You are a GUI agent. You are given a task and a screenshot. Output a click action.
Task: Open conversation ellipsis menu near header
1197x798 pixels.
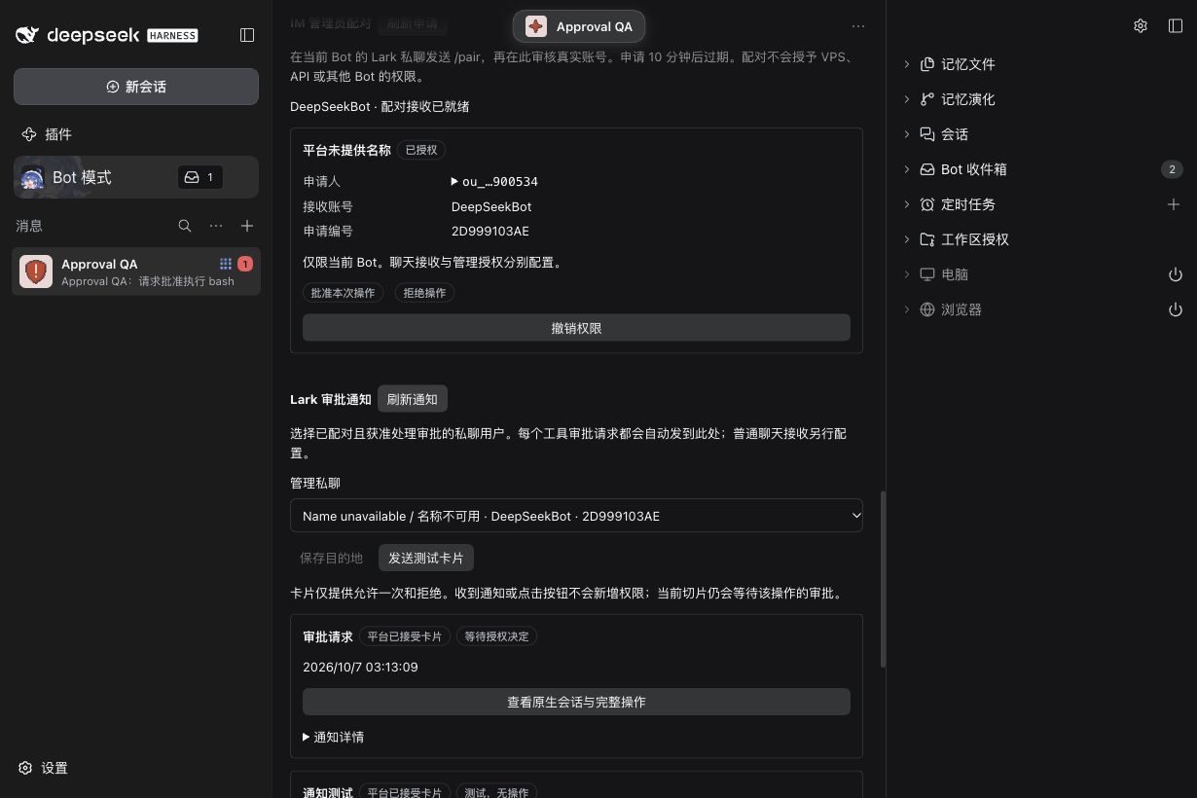coord(857,26)
